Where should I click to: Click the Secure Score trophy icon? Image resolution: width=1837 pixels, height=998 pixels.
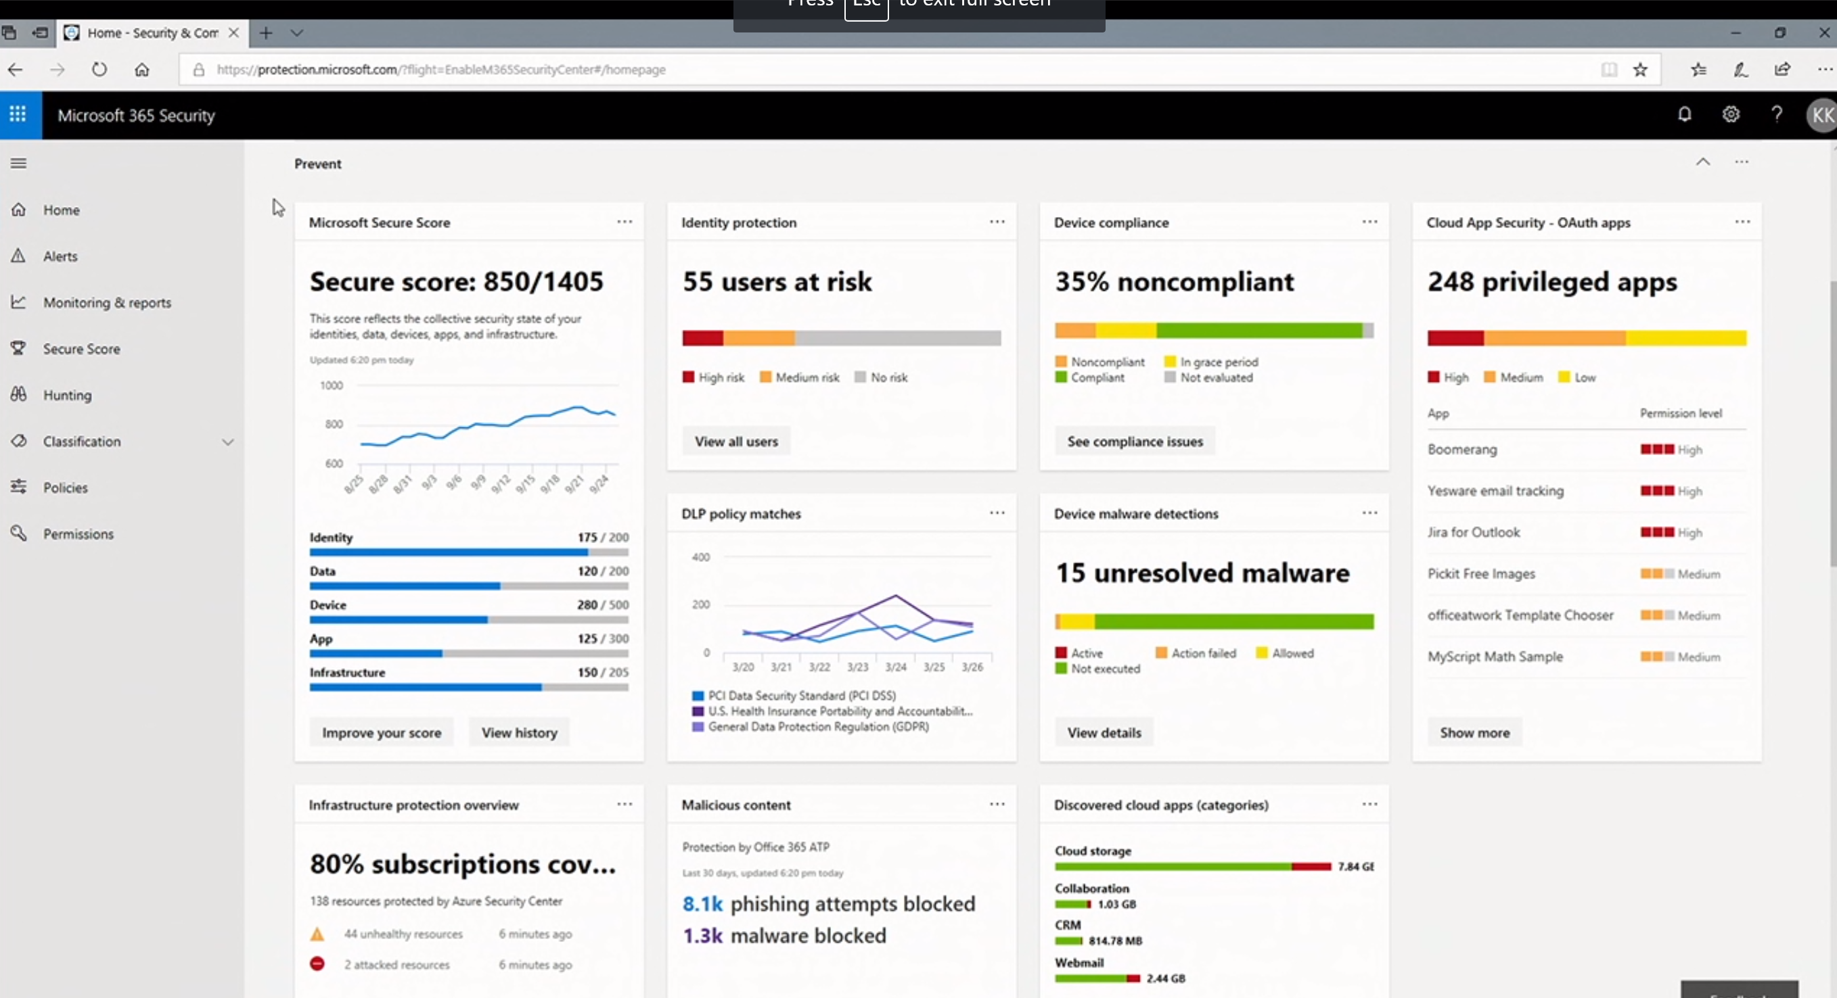(18, 349)
